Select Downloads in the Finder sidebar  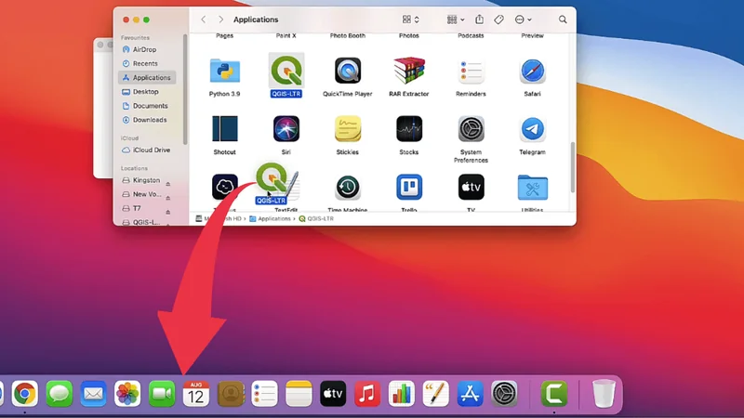149,120
